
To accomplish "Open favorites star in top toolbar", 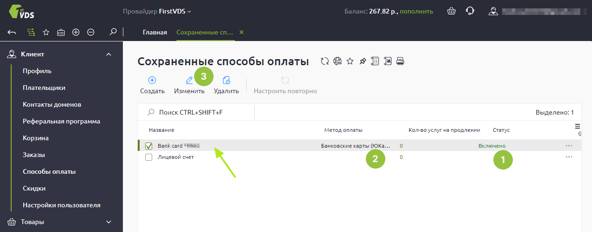I will click(46, 32).
